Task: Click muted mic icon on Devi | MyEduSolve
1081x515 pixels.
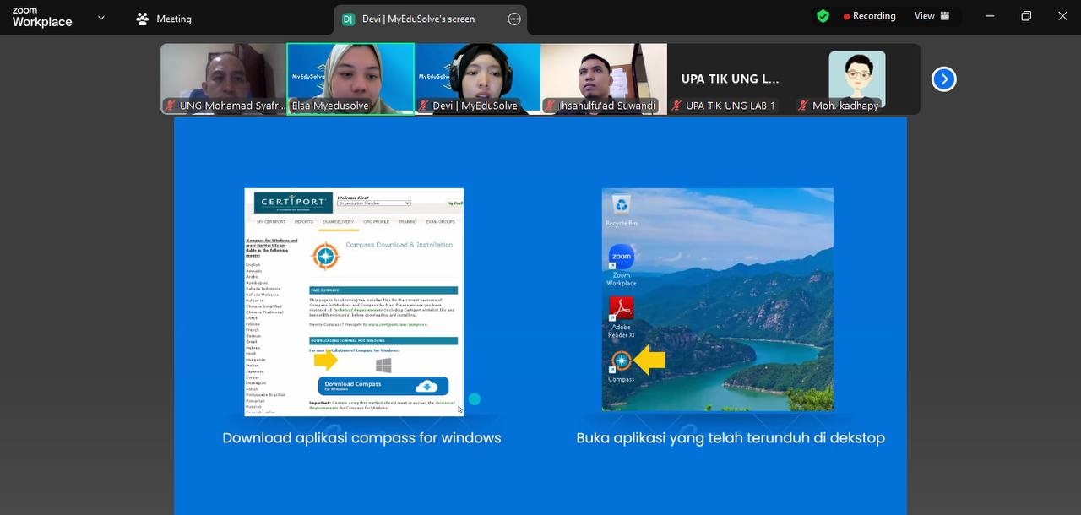Action: (424, 106)
